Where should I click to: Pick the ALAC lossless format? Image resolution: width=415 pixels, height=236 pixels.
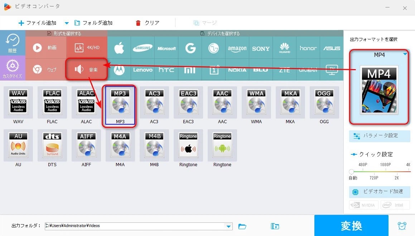click(x=86, y=102)
